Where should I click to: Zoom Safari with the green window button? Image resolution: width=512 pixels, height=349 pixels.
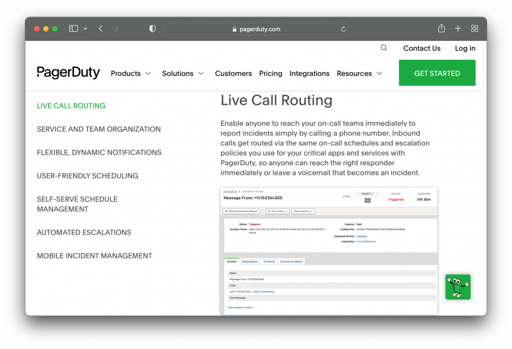pos(55,28)
